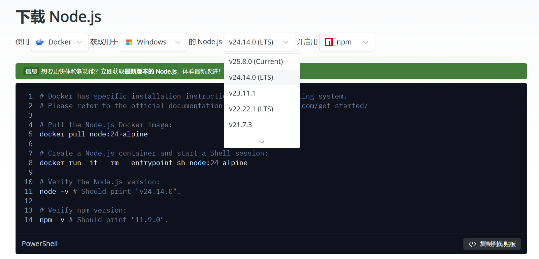Screen dimensions: 539x259
Task: Click the code brackets icon on copy button
Action: (x=472, y=244)
